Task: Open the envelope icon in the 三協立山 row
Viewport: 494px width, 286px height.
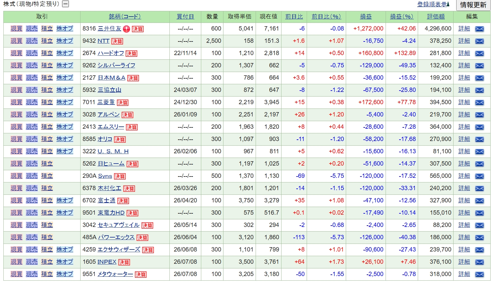Action: [x=479, y=90]
